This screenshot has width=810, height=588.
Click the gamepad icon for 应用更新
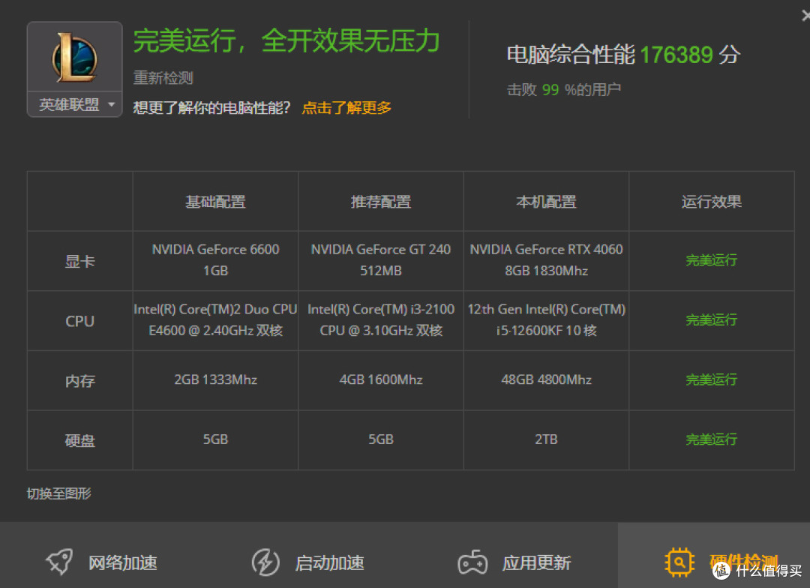point(472,562)
